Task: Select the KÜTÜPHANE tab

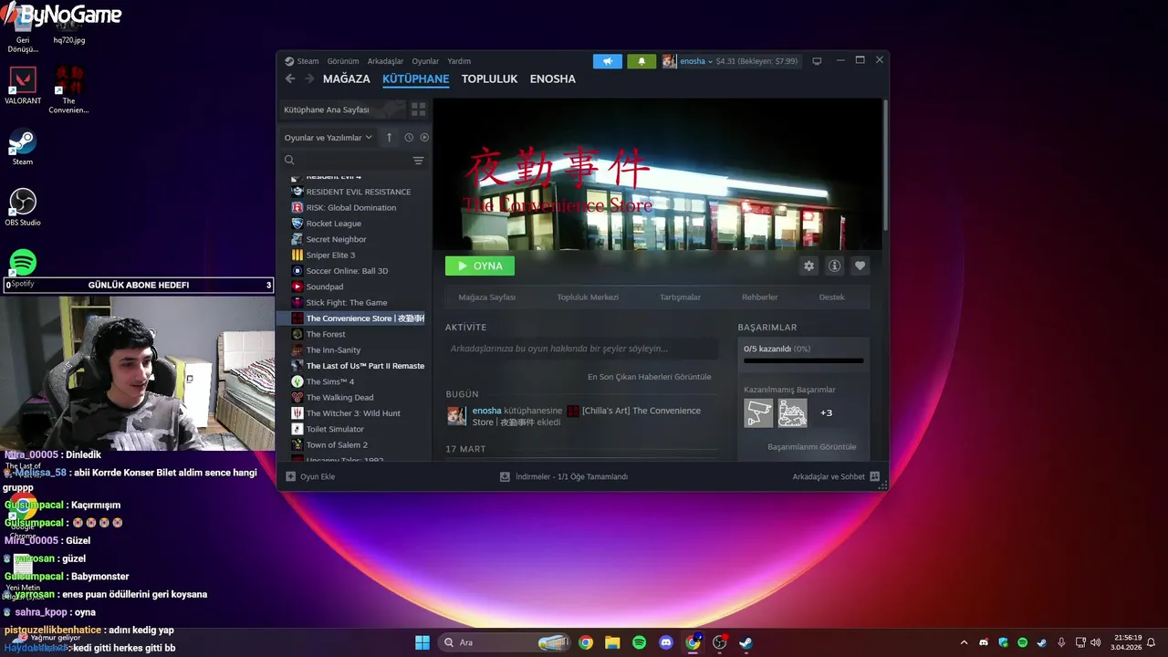Action: 415,78
